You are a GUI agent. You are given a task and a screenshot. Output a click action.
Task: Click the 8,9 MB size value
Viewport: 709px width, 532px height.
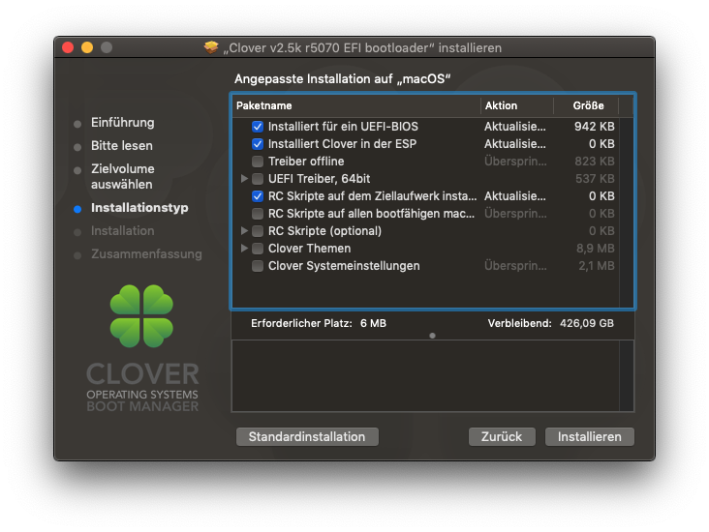pos(595,249)
